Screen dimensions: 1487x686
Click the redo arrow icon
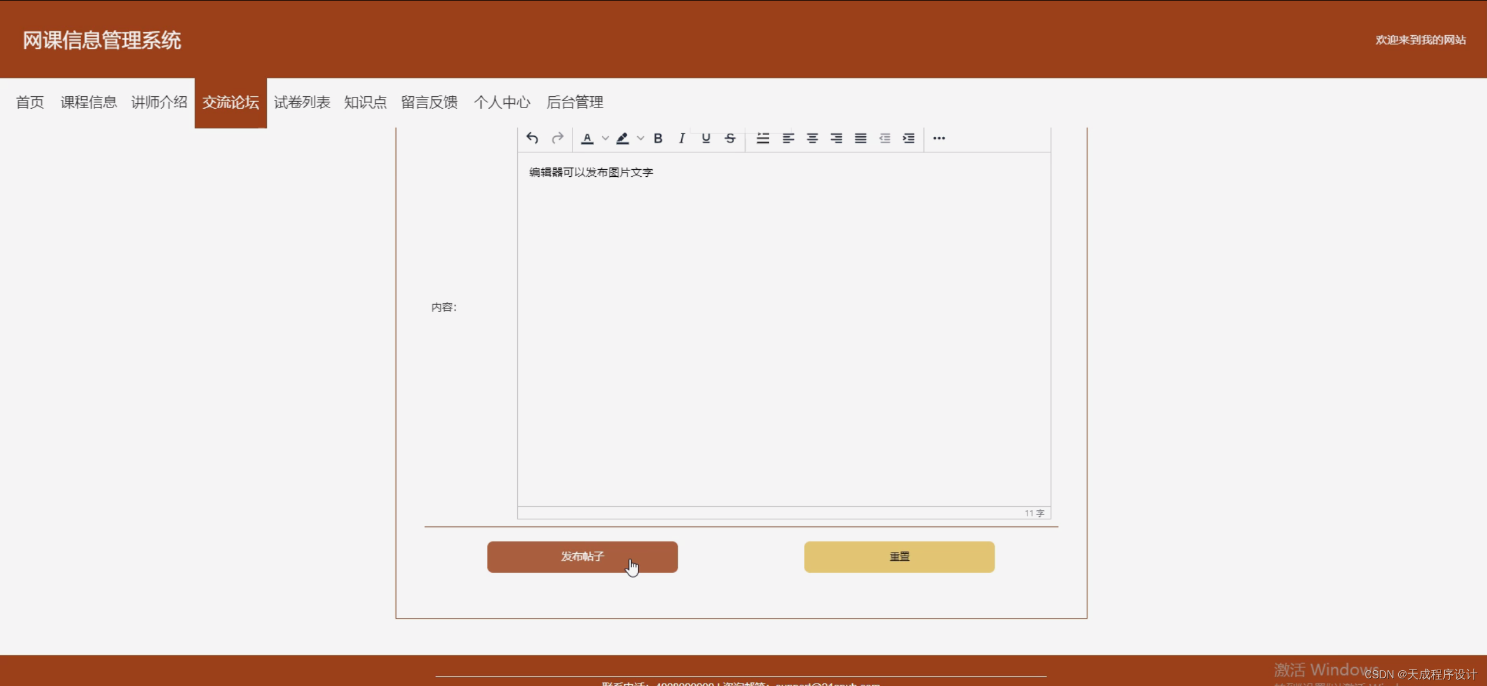[557, 138]
